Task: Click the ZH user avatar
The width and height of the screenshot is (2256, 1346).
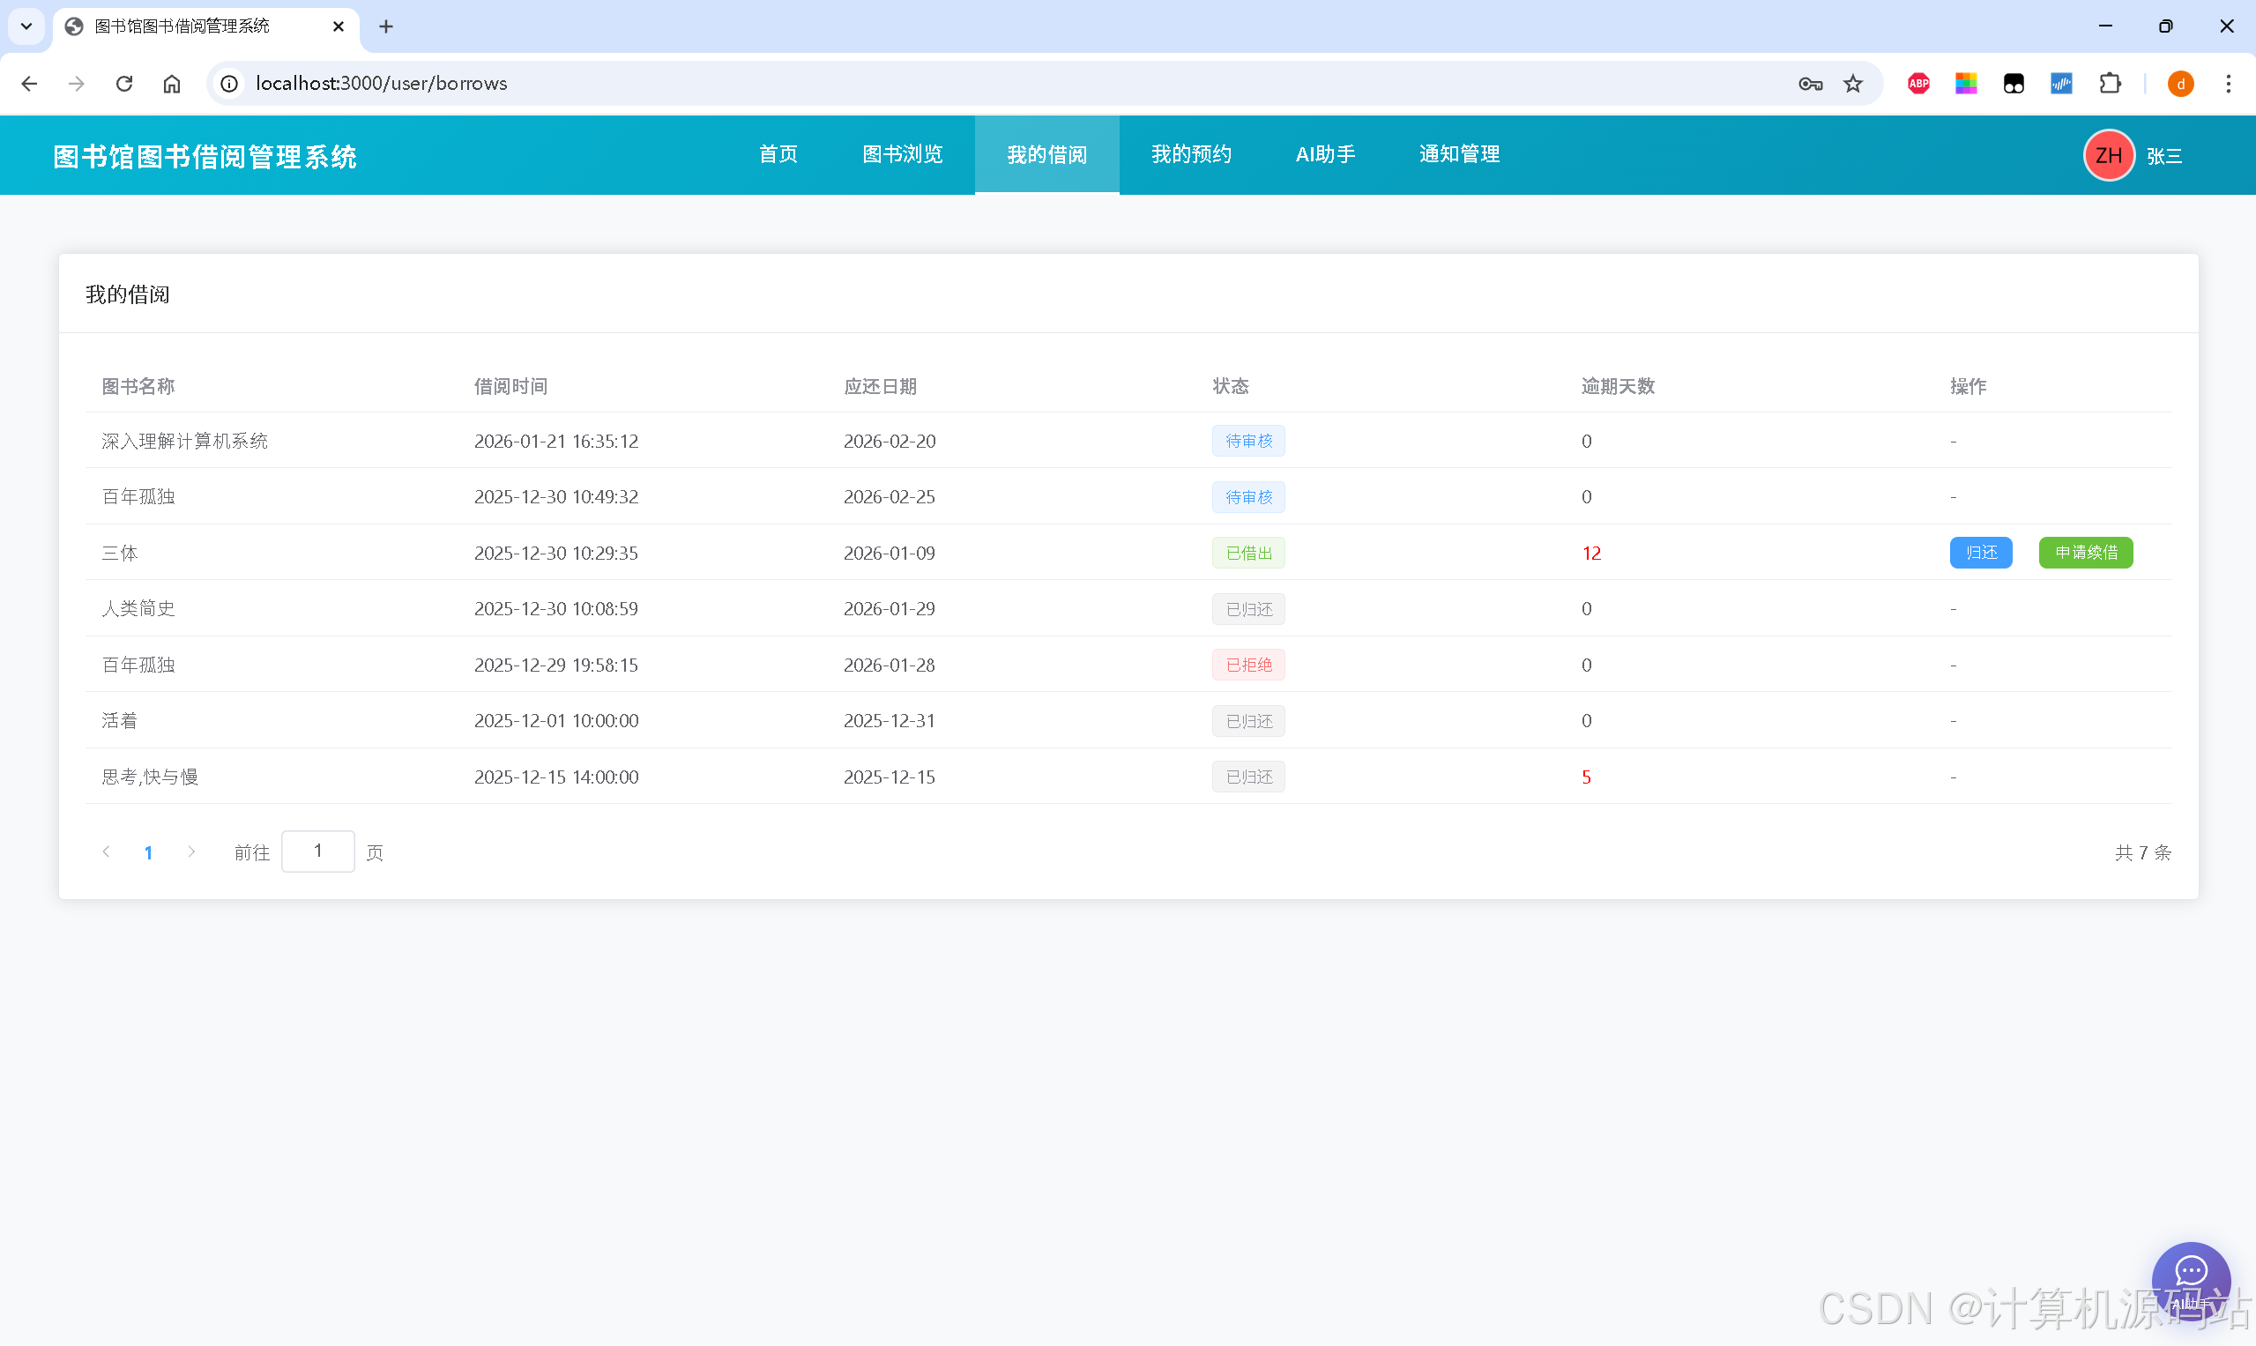Action: coord(2108,155)
